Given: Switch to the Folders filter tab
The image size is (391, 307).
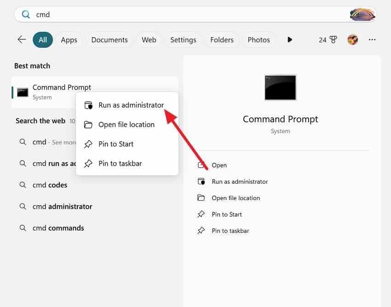Looking at the screenshot, I should click(x=222, y=40).
